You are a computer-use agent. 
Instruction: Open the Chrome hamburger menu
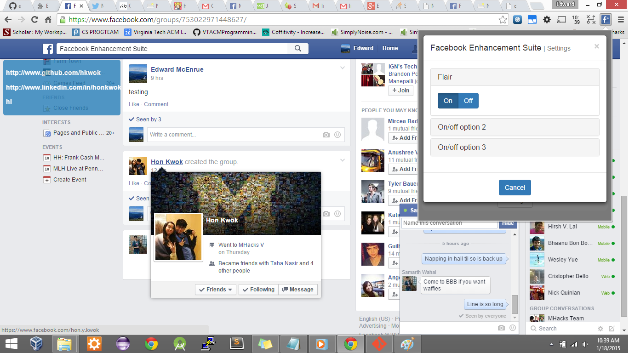621,20
